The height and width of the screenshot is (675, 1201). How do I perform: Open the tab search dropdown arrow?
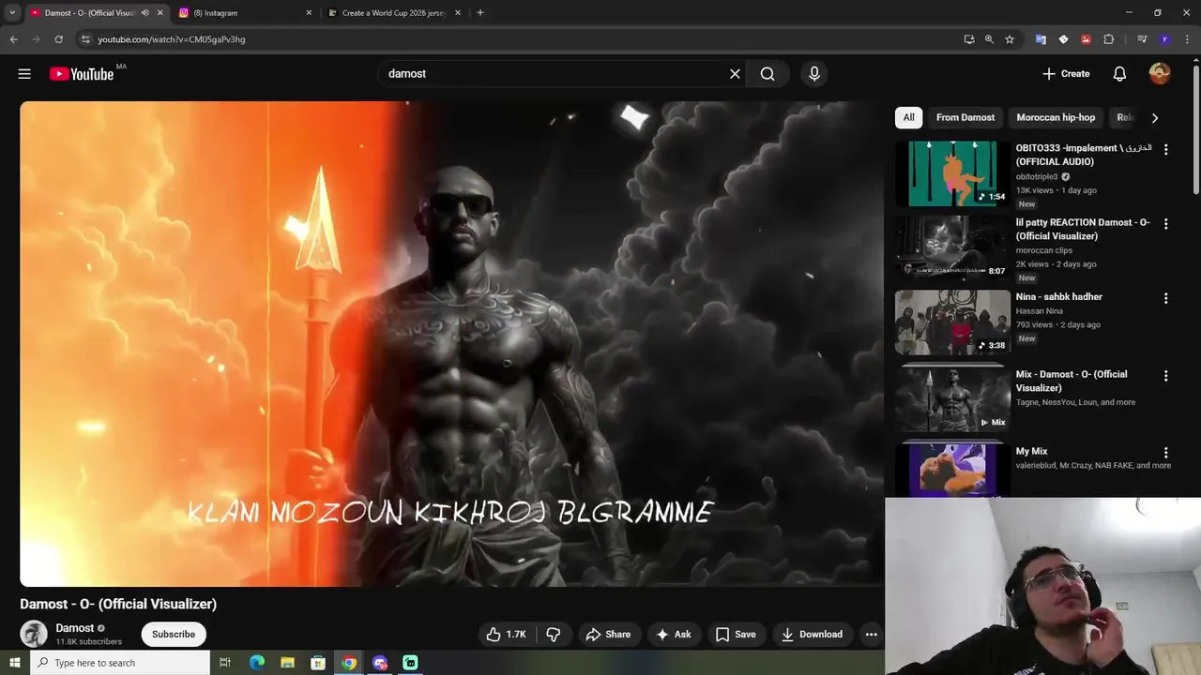click(12, 13)
